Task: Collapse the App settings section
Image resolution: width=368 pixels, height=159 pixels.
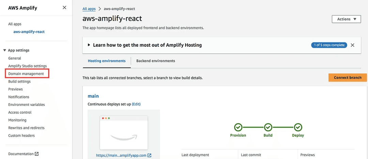Action: coord(5,50)
